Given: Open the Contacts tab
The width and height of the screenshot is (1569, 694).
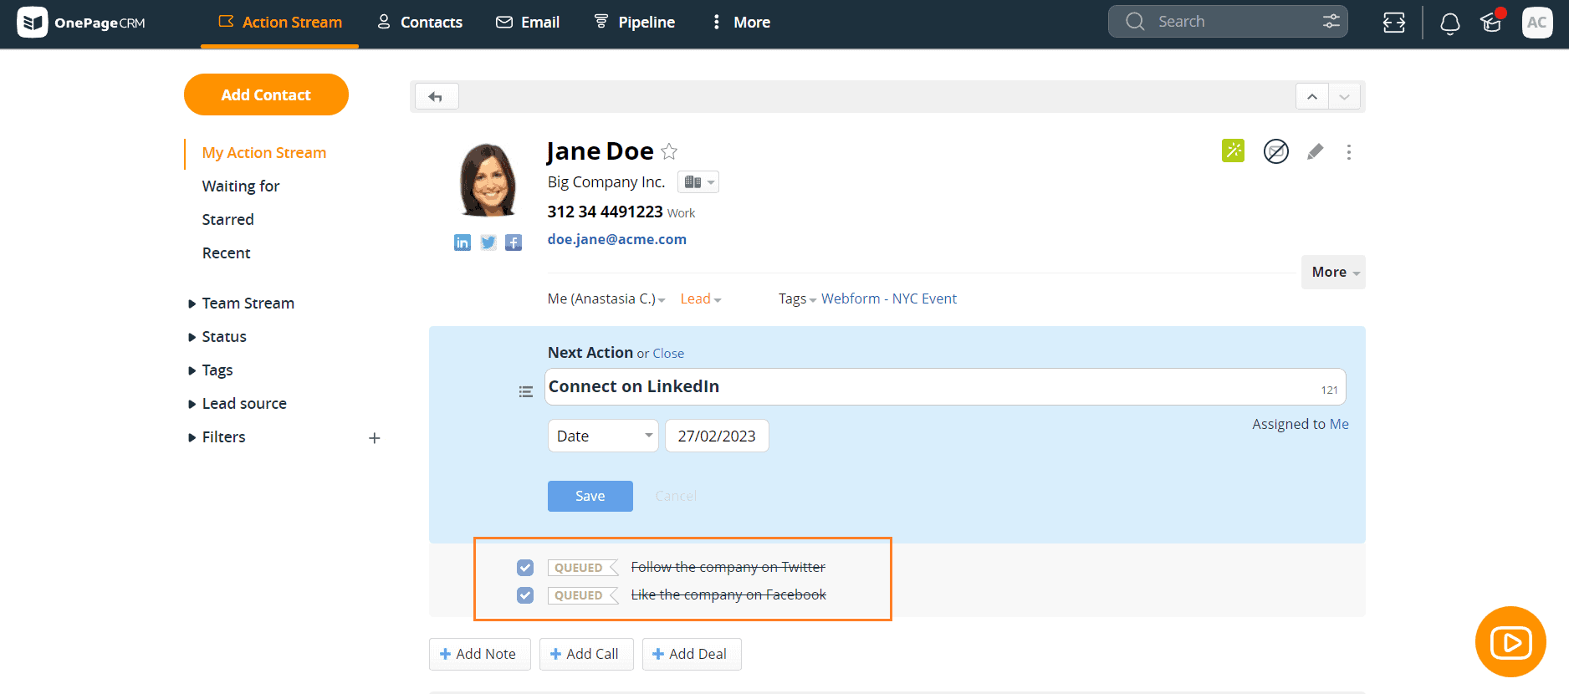Looking at the screenshot, I should pyautogui.click(x=420, y=23).
